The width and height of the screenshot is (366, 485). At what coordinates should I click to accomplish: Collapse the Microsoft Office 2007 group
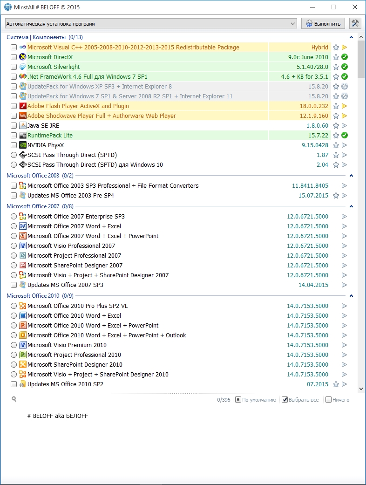(x=351, y=206)
